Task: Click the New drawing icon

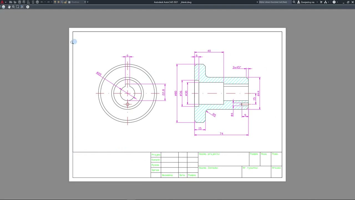Action: tap(11, 2)
